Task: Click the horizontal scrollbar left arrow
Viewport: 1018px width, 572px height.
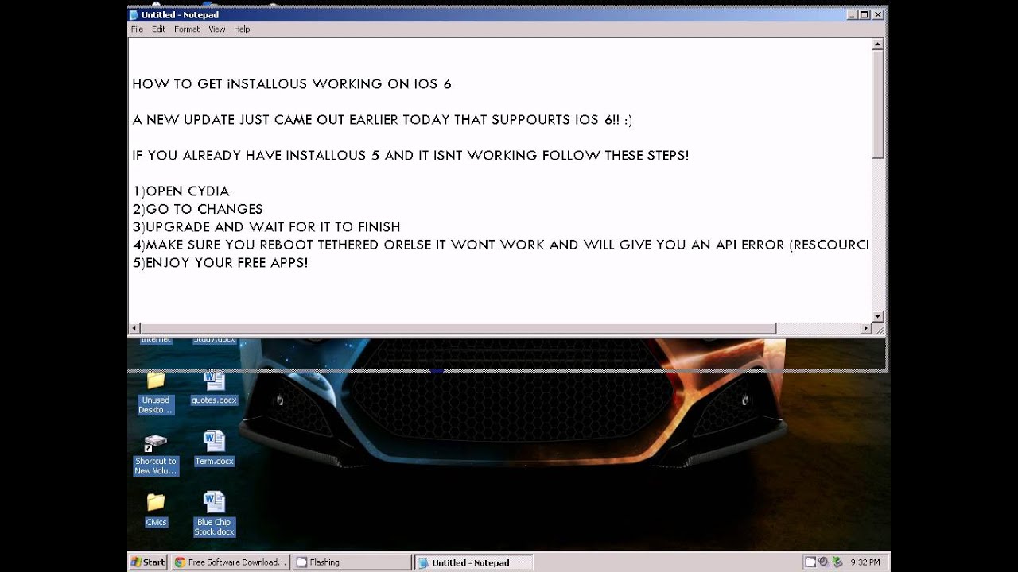Action: [x=134, y=328]
